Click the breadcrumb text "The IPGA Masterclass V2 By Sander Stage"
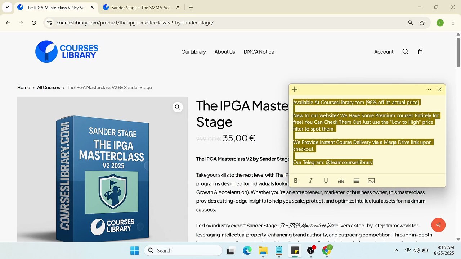Image resolution: width=461 pixels, height=259 pixels. [109, 87]
